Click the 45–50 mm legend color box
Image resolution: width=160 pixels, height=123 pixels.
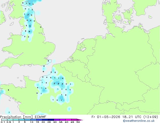(x=74, y=120)
